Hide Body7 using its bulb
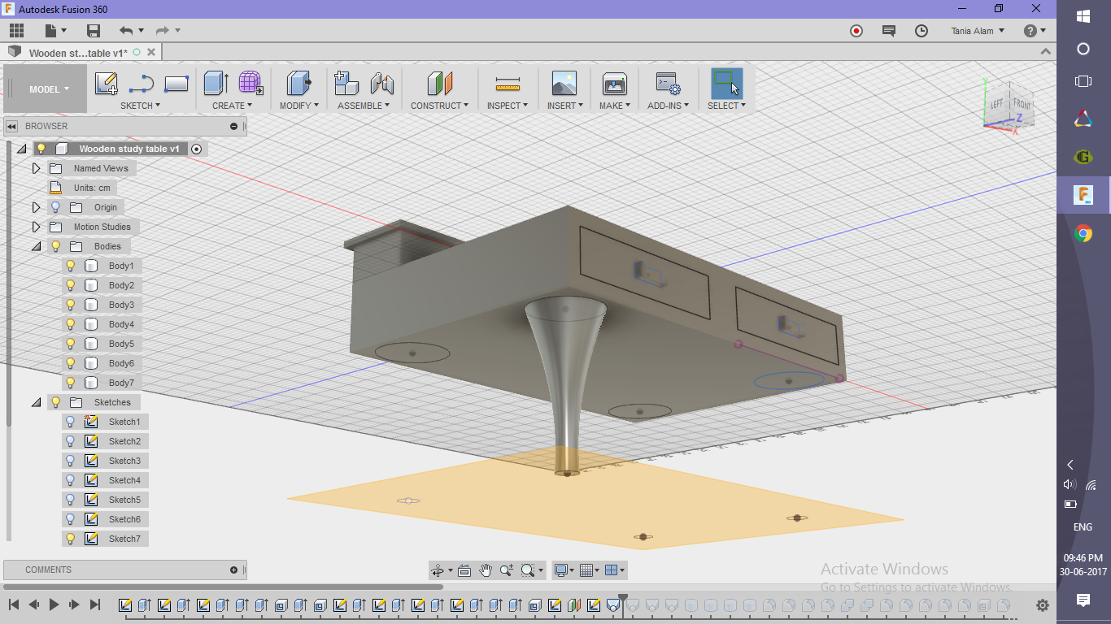Image resolution: width=1111 pixels, height=624 pixels. point(71,383)
